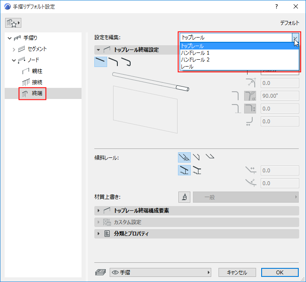
Task: Select the first inclined rail cut option
Action: tap(184, 157)
